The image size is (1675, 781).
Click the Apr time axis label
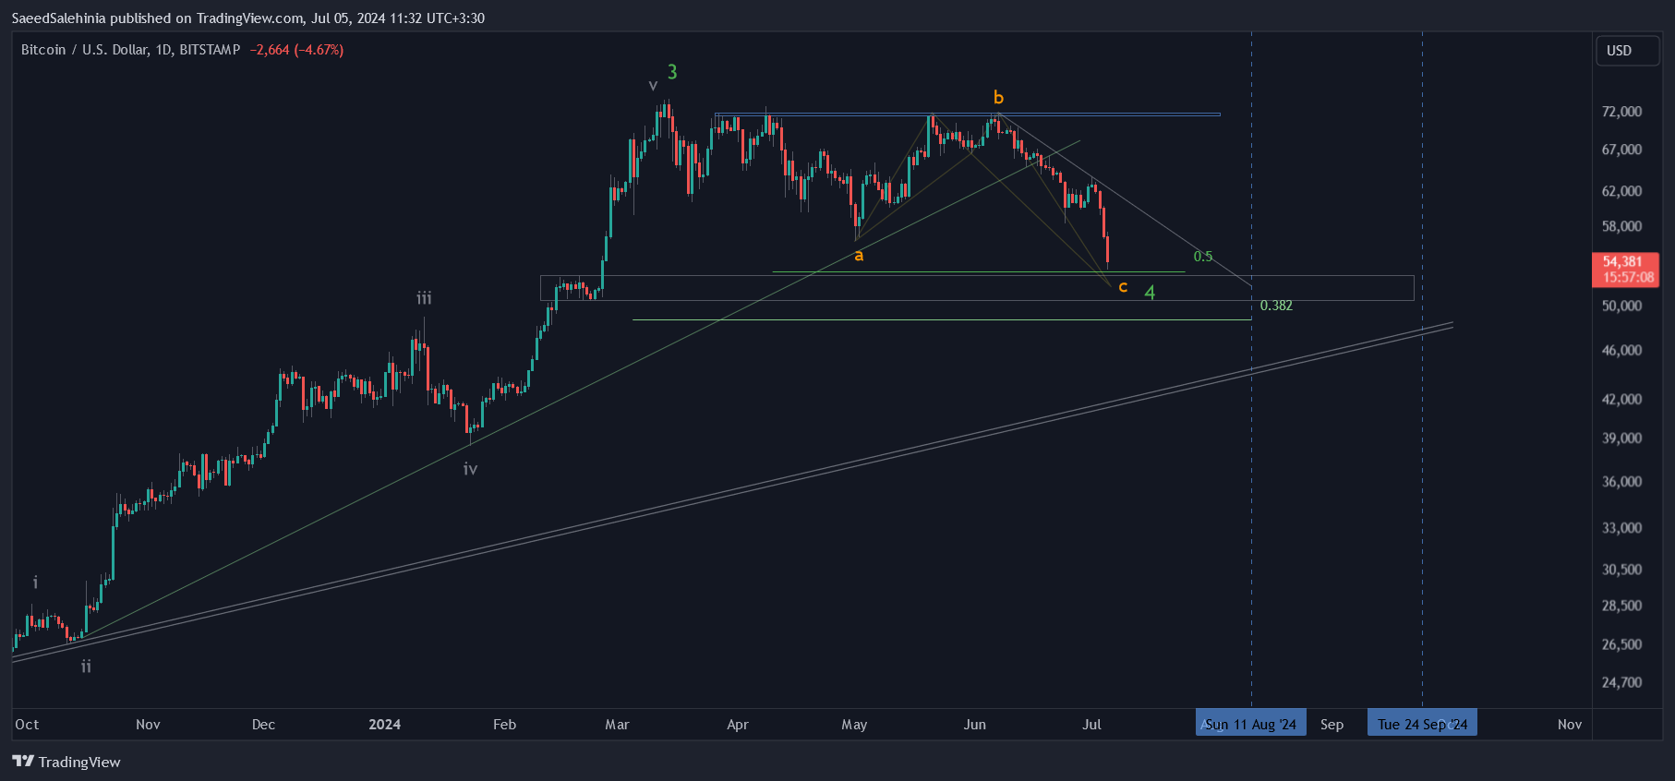point(737,725)
